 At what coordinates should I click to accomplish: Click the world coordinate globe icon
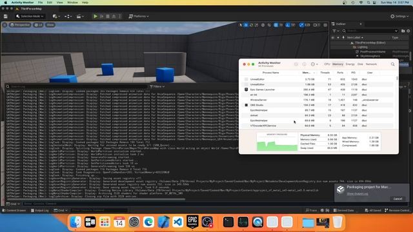point(263,25)
